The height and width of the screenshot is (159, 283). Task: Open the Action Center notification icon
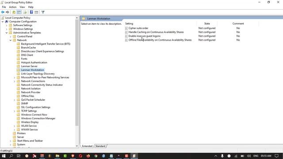(x=276, y=156)
